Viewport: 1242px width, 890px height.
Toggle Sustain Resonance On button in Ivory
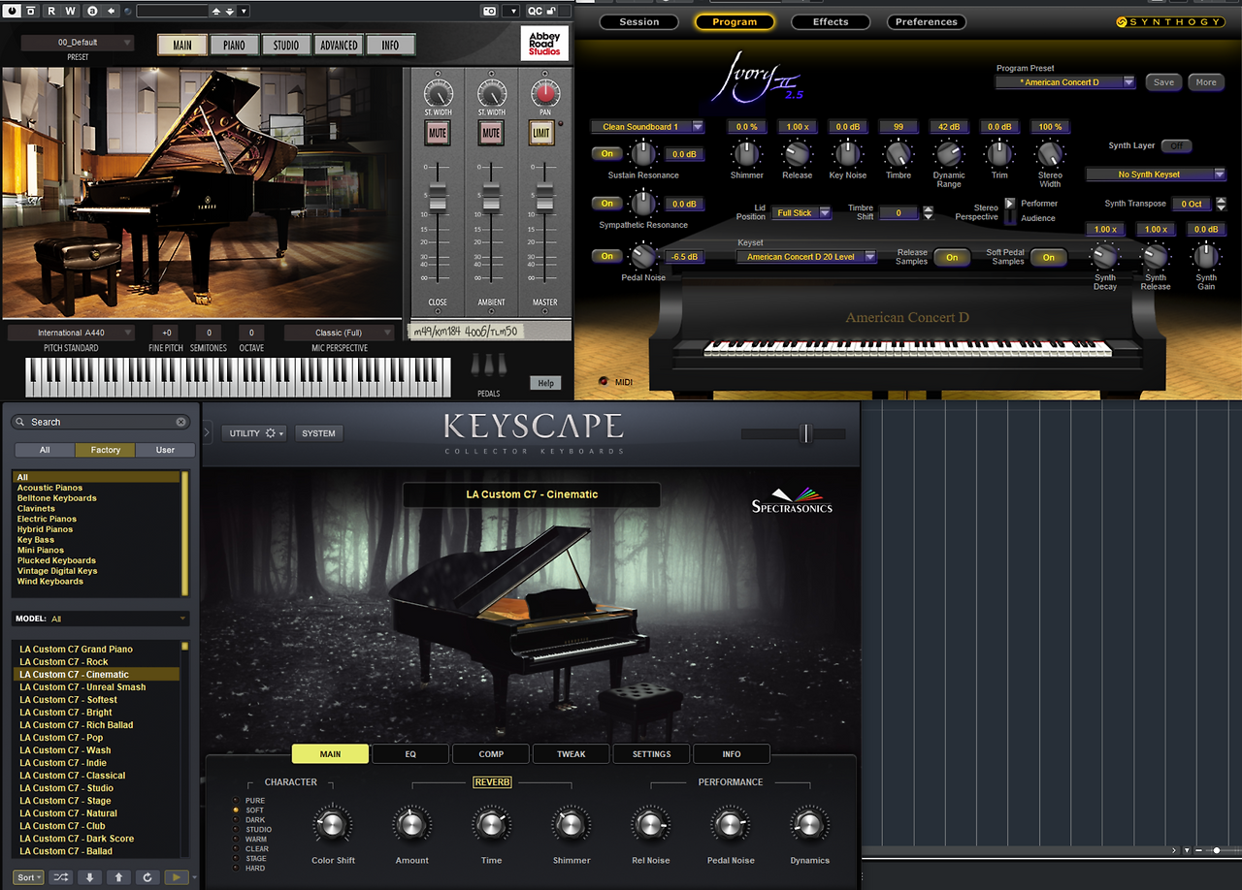pos(607,153)
